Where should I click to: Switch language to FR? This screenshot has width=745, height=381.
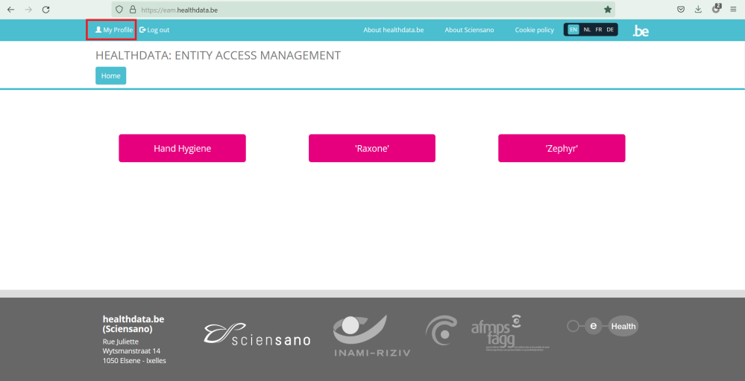point(599,30)
